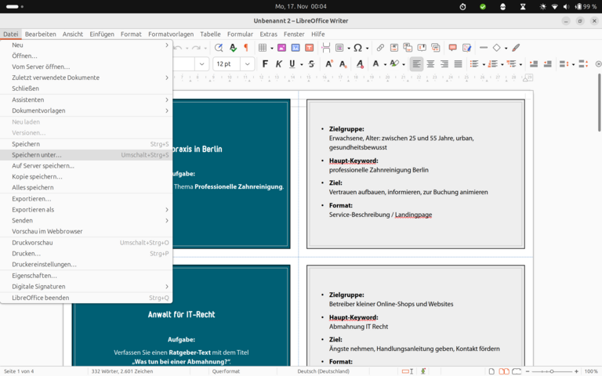Viewport: 602px width, 376px height.
Task: Expand the insert table dropdown arrow
Action: pos(272,48)
